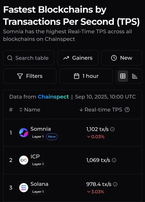Click the New badge under Somnia
This screenshot has height=202, width=145.
point(52,137)
